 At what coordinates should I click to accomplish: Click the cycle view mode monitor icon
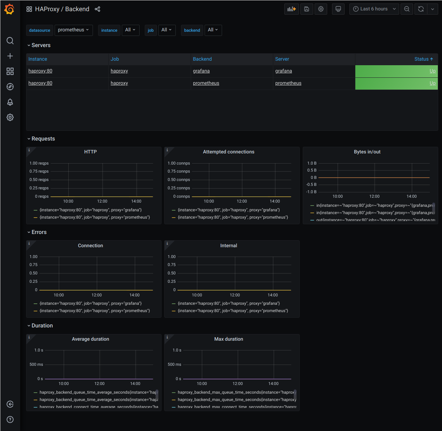pyautogui.click(x=338, y=9)
